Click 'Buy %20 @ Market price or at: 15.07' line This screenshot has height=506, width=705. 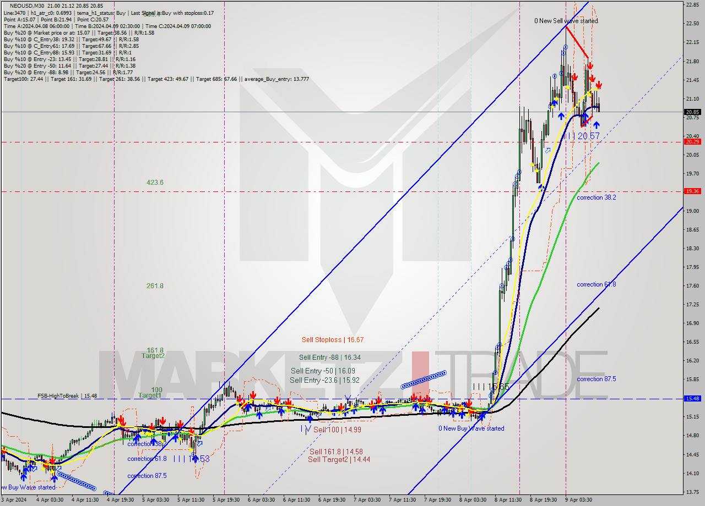(79, 32)
